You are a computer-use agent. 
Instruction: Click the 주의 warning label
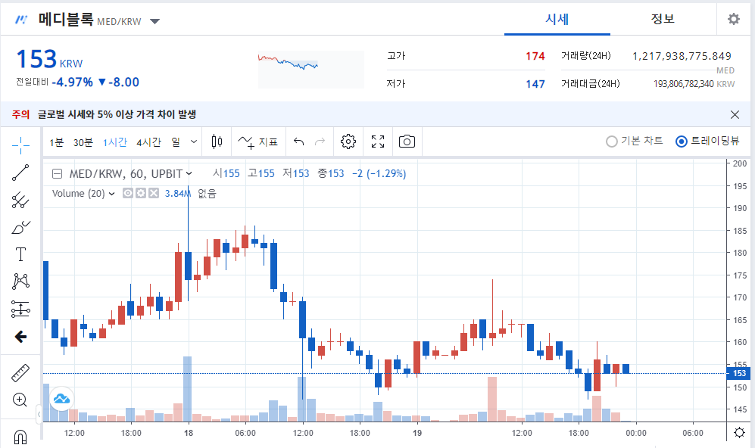(20, 114)
